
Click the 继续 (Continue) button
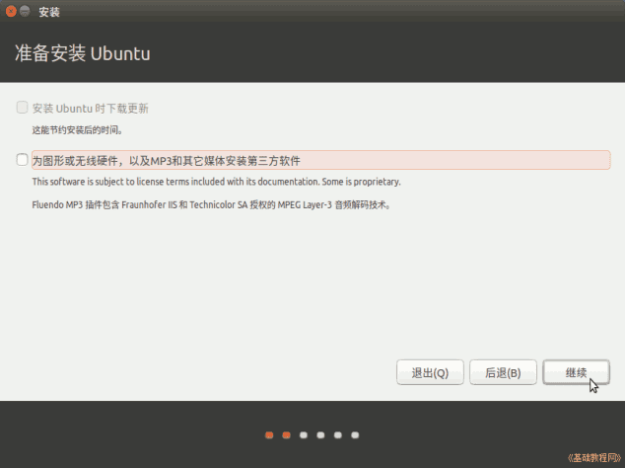pyautogui.click(x=576, y=372)
